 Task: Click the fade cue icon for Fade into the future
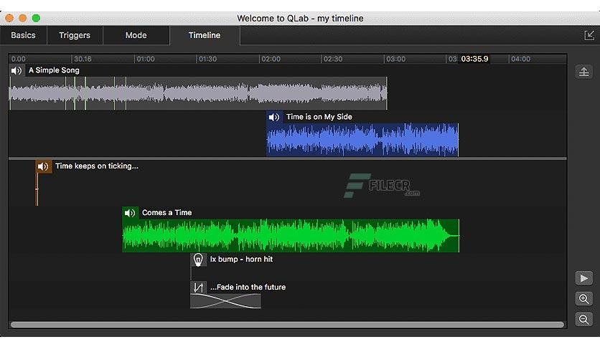(x=198, y=287)
